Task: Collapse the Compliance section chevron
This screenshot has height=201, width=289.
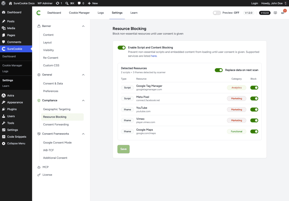Action: (x=83, y=101)
